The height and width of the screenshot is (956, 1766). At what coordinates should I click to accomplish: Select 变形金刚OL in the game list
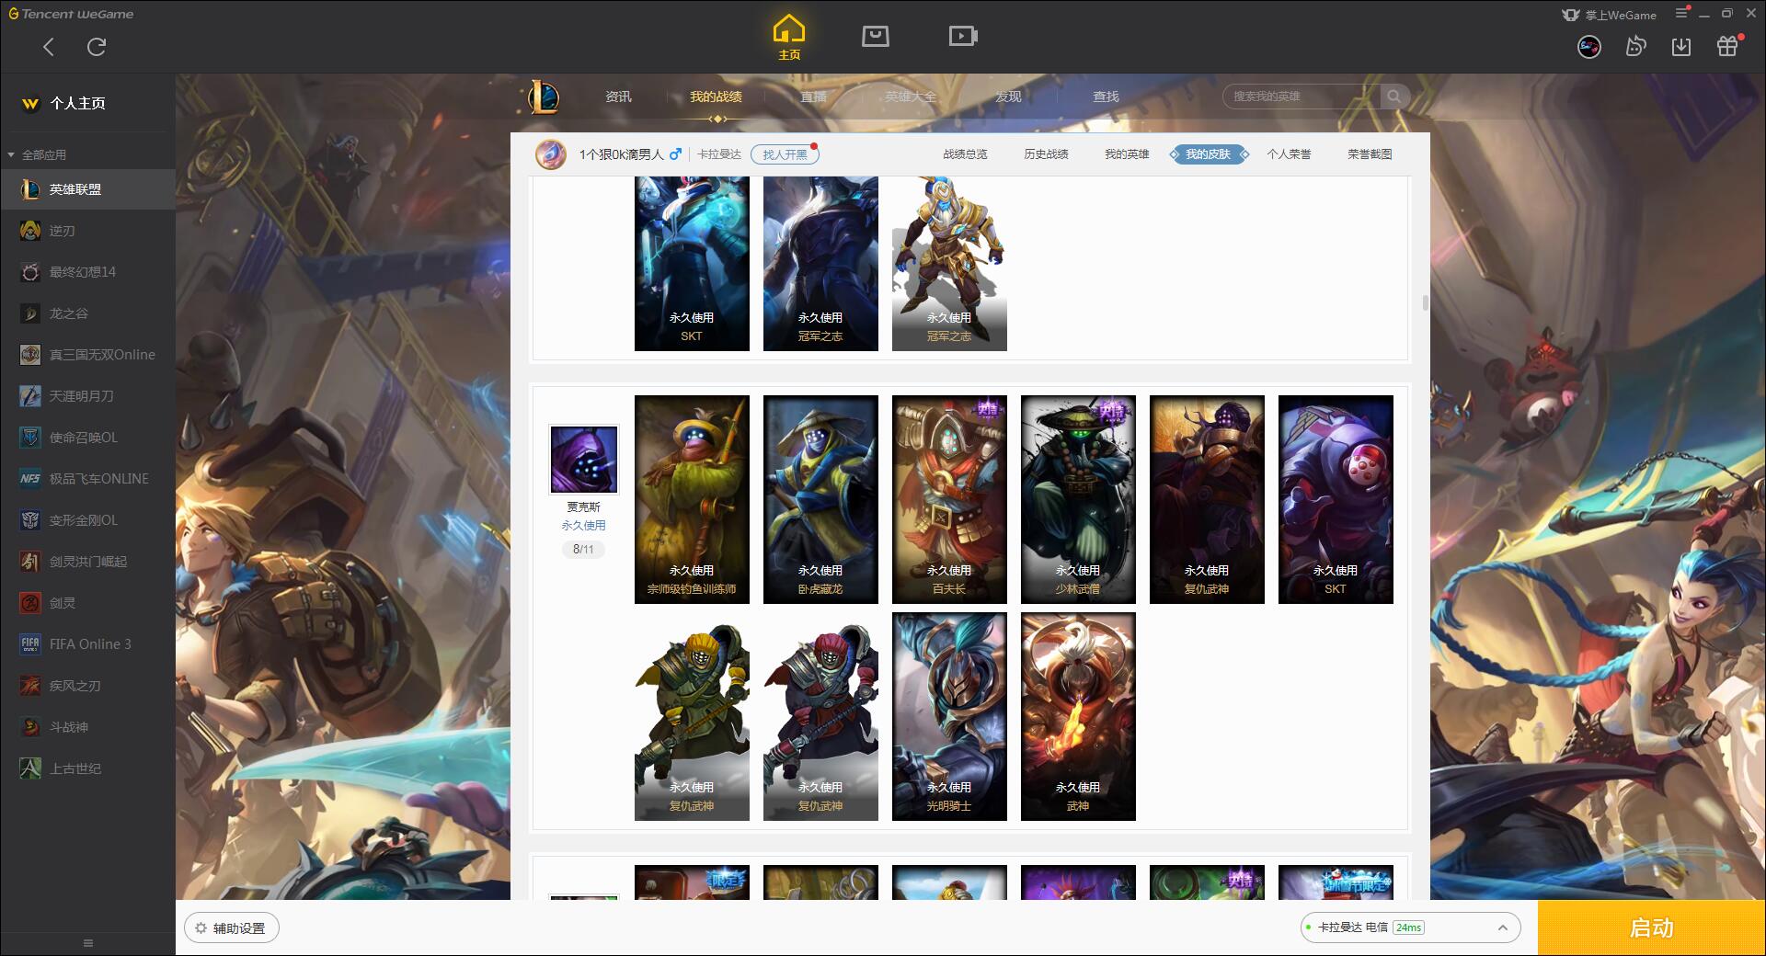[87, 520]
